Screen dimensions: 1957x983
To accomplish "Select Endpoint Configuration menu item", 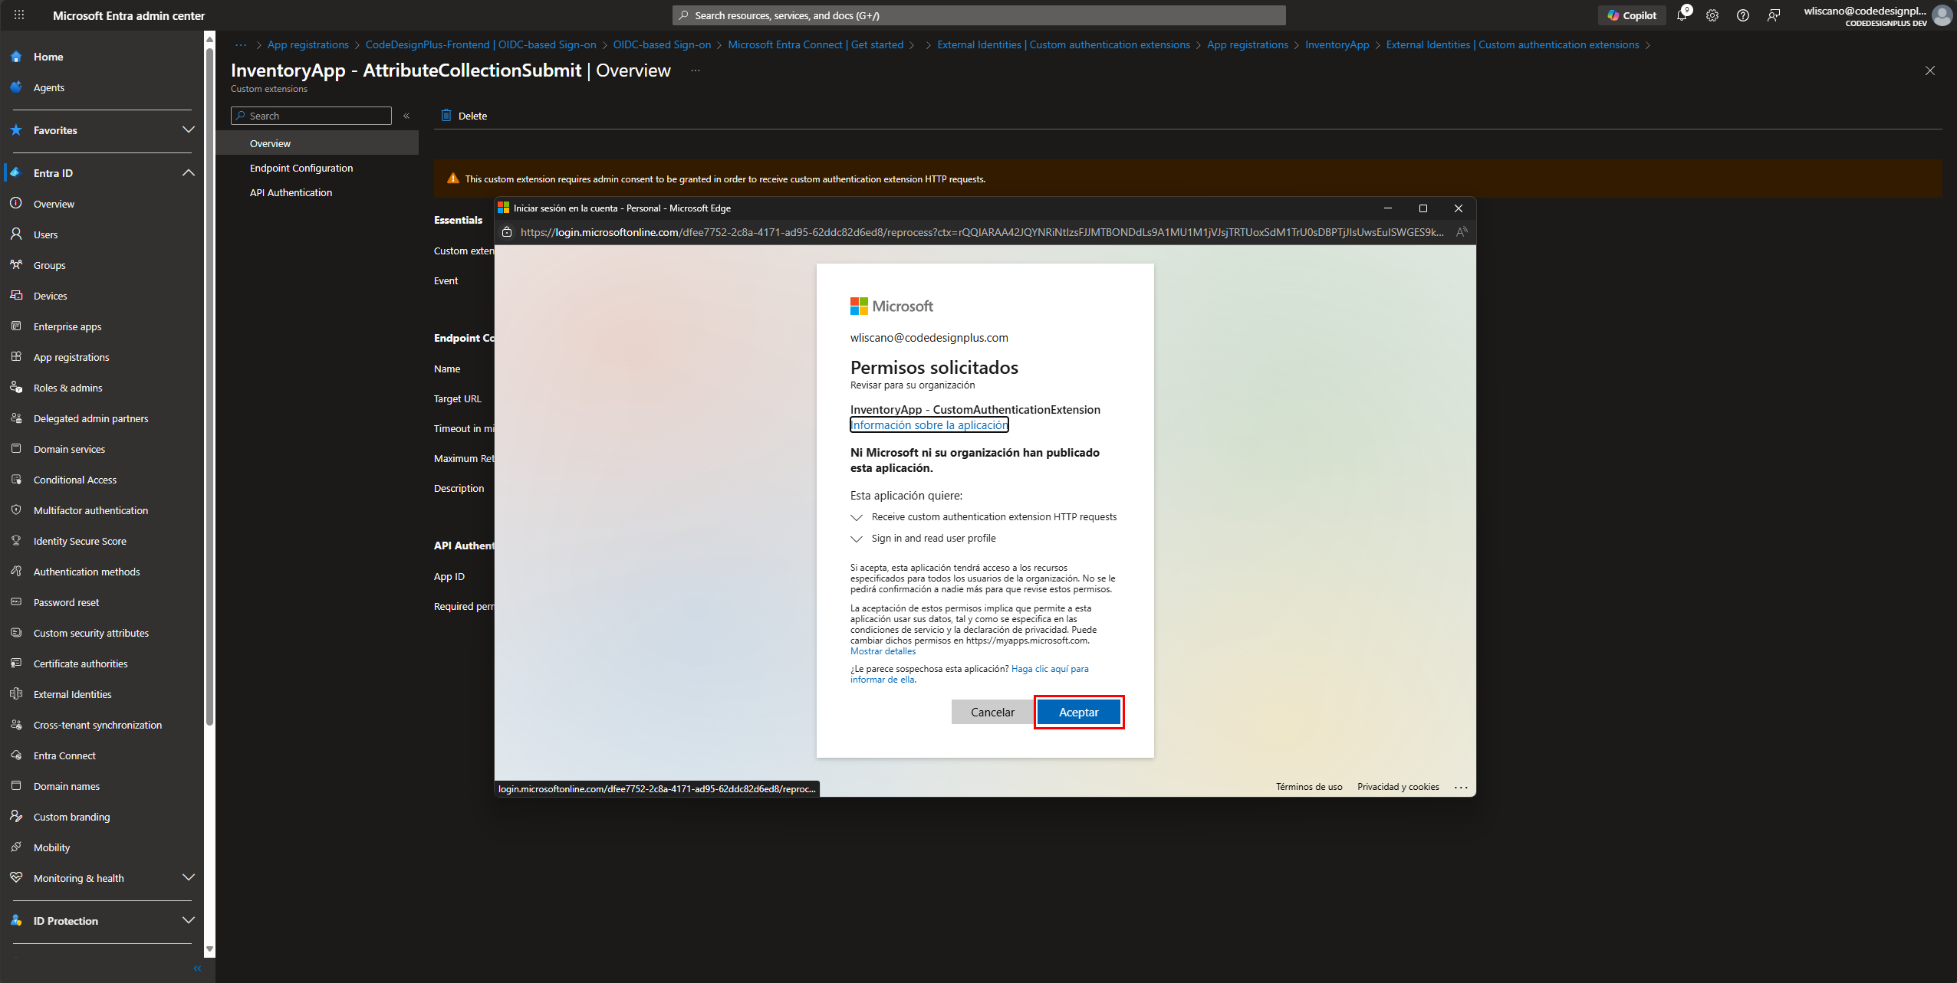I will click(x=317, y=168).
